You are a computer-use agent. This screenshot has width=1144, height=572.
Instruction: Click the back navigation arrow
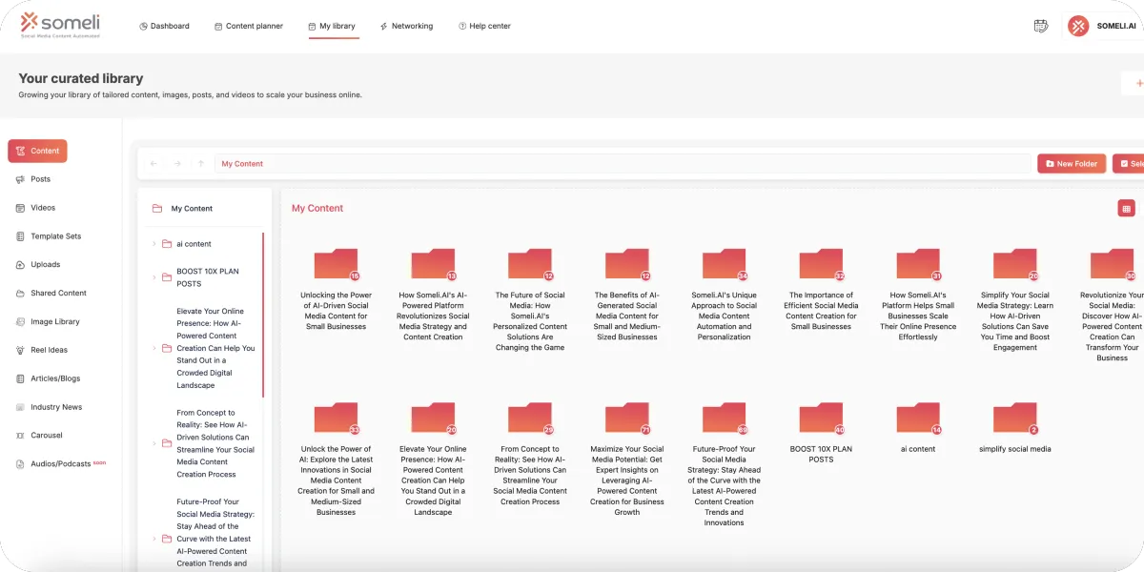click(x=154, y=164)
